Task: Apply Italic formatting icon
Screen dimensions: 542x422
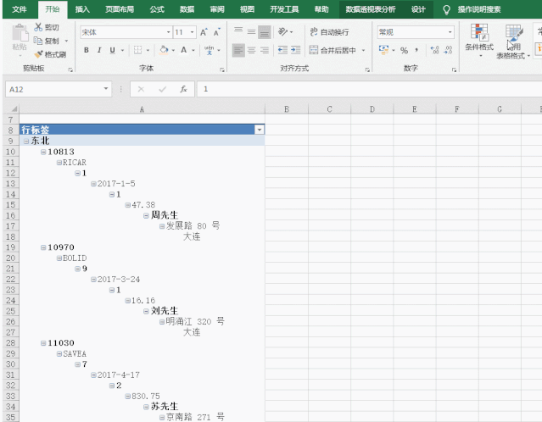Action: [99, 50]
